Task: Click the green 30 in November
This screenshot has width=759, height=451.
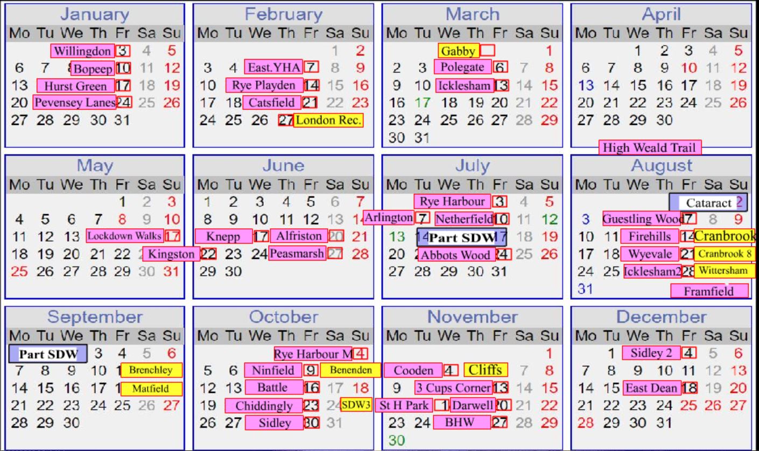Action: (x=396, y=440)
